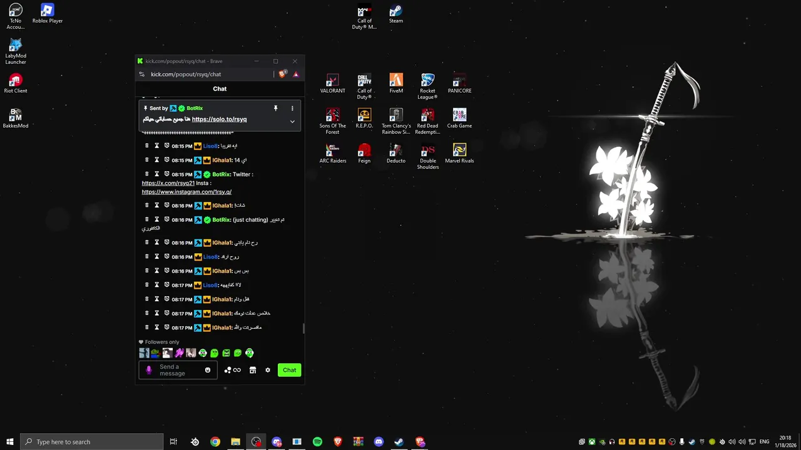This screenshot has height=450, width=801.
Task: Select Crab Game desktop icon
Action: pos(459,119)
